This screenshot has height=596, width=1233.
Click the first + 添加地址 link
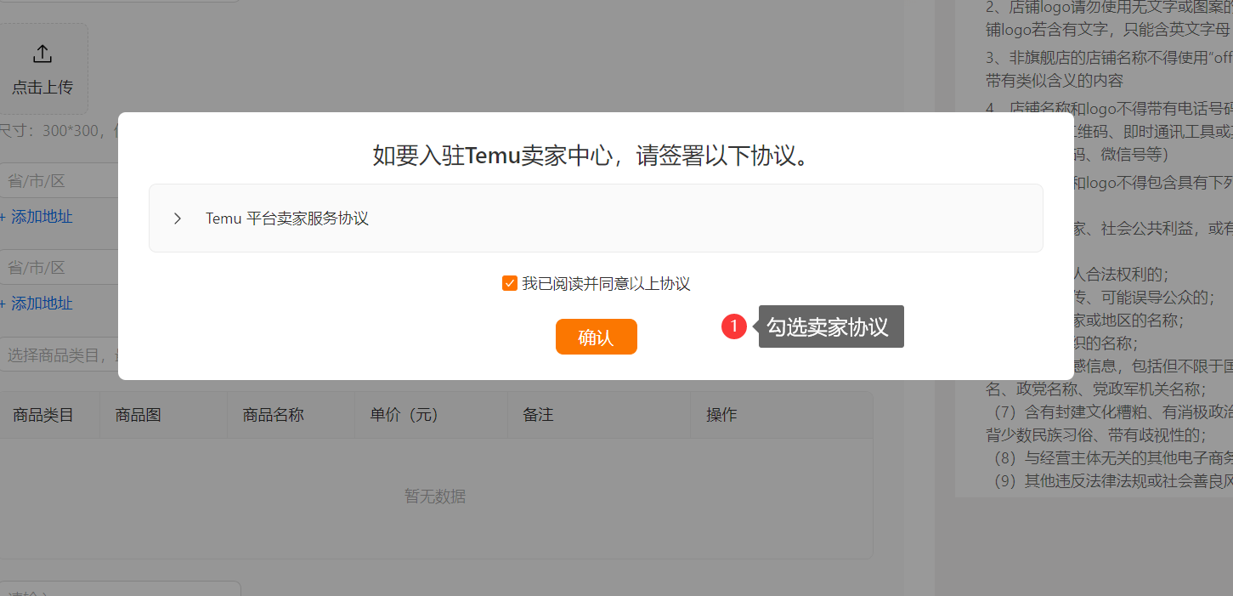point(36,217)
